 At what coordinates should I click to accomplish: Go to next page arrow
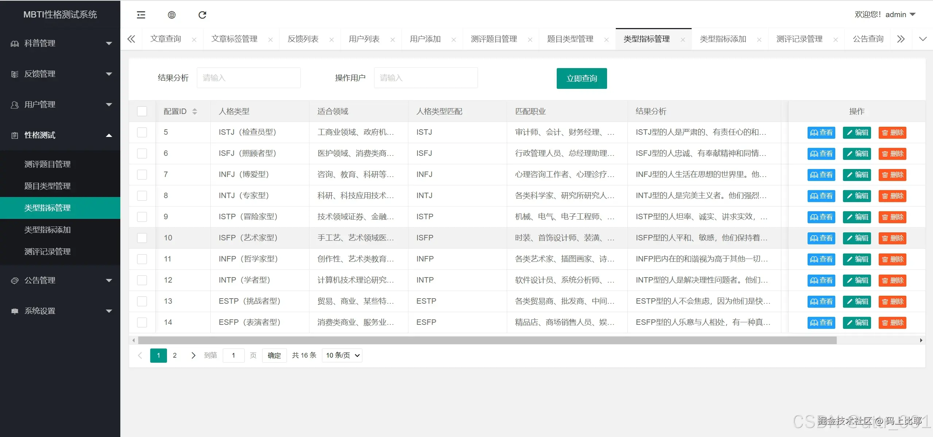193,355
